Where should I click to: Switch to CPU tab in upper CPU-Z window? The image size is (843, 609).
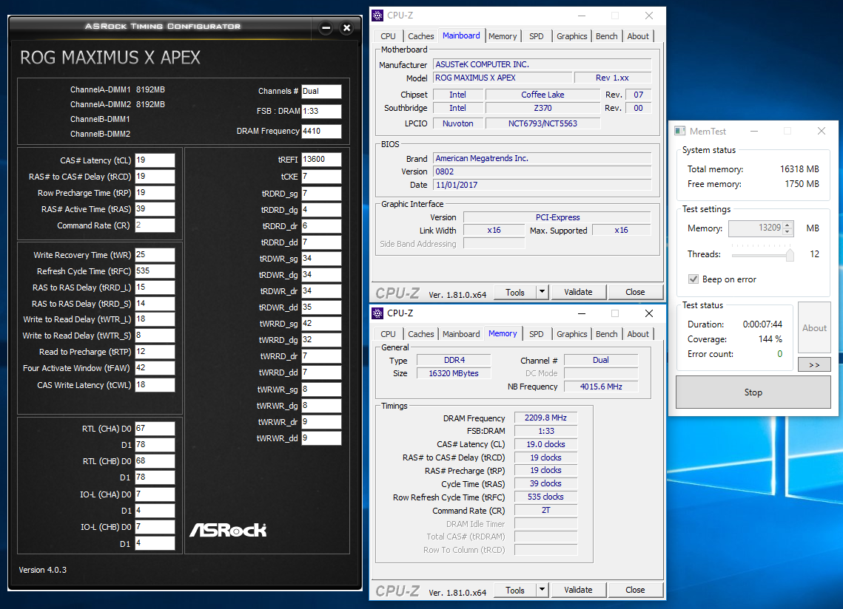[388, 36]
